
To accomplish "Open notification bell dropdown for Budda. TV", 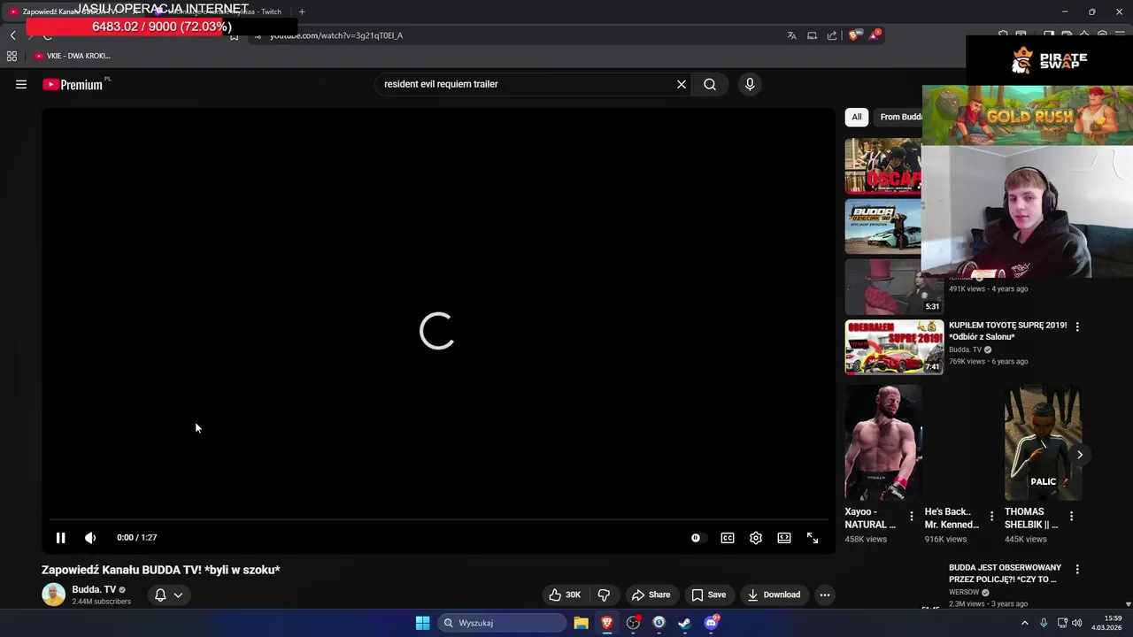I will tap(168, 595).
